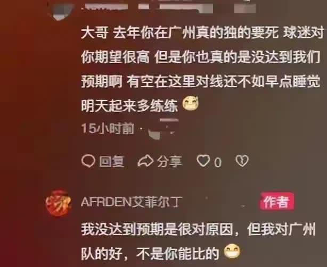The width and height of the screenshot is (327, 267).
Task: Click the share arrow icon
Action: tap(145, 161)
